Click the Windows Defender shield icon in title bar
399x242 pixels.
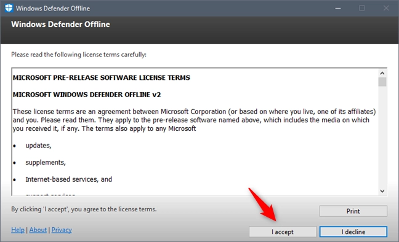click(x=9, y=8)
